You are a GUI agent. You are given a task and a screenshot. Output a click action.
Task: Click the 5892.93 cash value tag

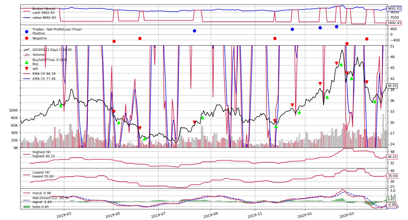394,23
